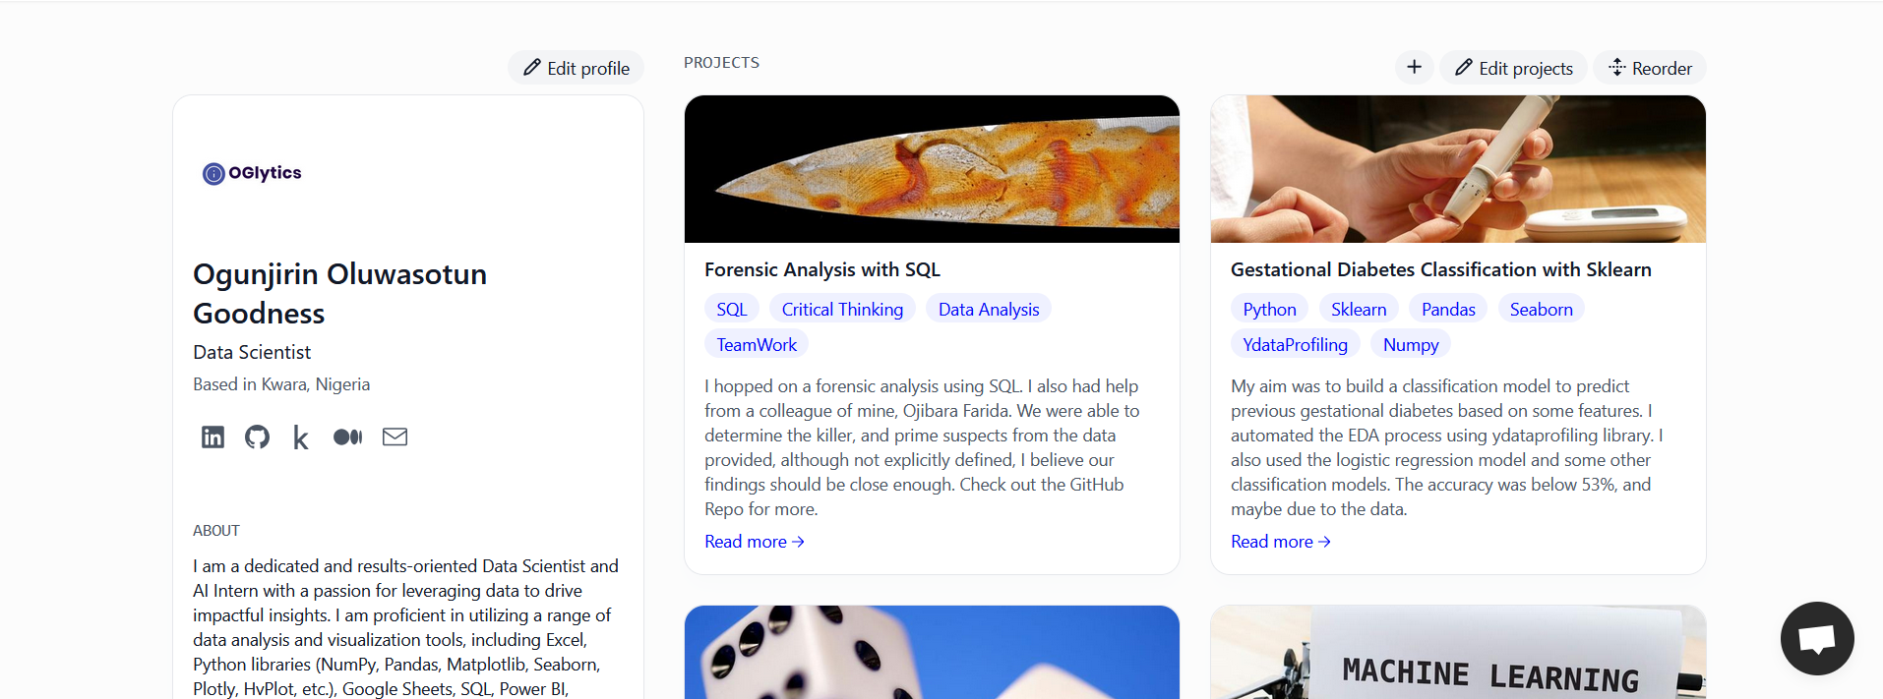Read more about Forensic Analysis project
This screenshot has width=1883, height=699.
(754, 542)
